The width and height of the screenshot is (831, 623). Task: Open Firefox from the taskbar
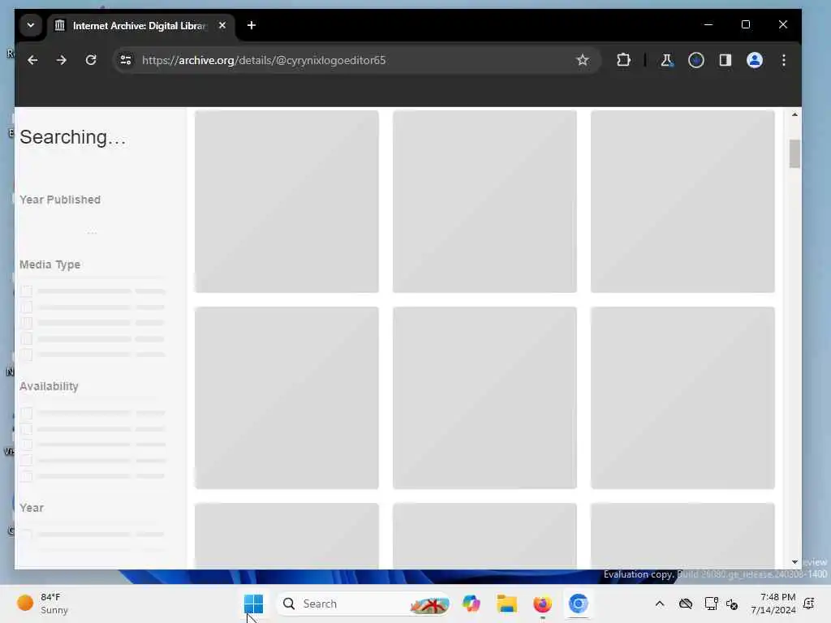pos(542,604)
